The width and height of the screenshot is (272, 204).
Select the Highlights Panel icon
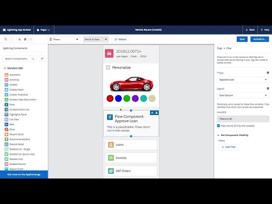click(x=6, y=114)
